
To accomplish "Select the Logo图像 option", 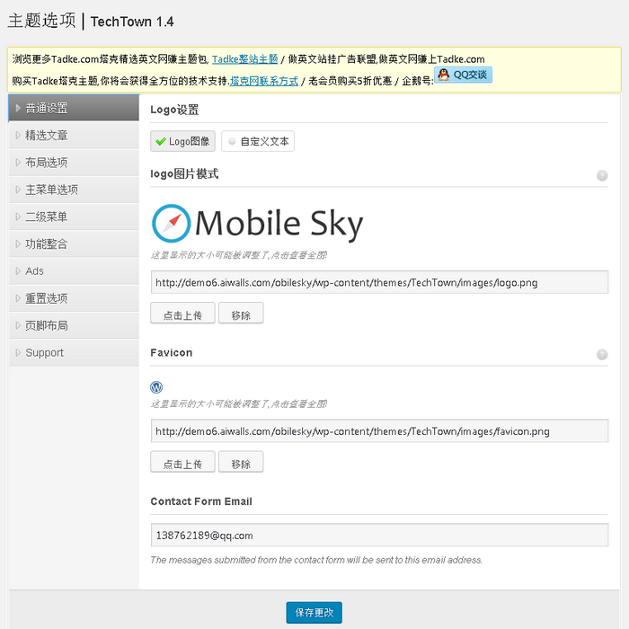I will (182, 141).
